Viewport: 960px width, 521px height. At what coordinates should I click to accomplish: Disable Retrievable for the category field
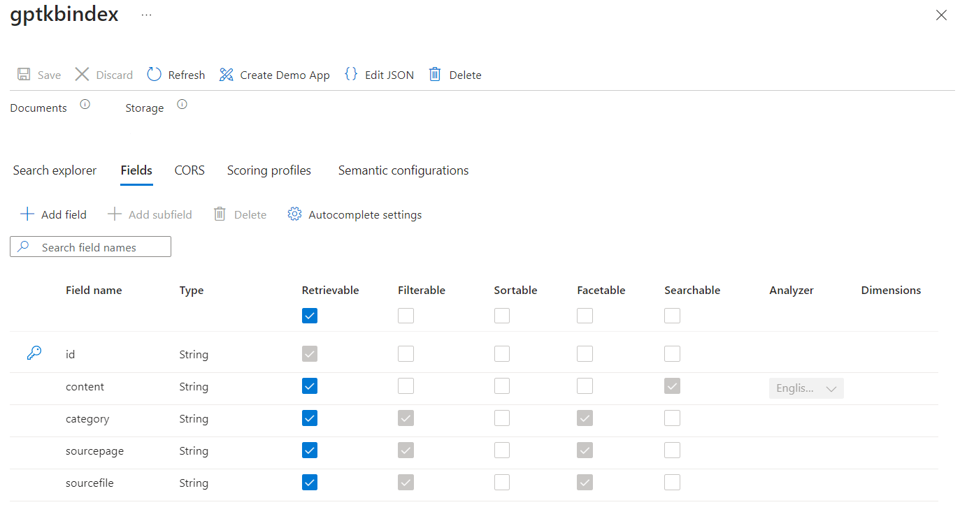[x=310, y=418]
